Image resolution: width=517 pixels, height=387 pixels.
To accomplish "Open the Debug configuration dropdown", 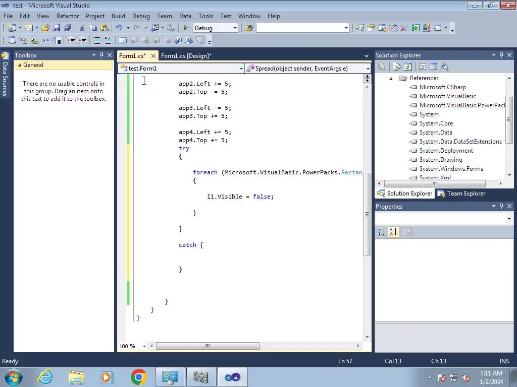I will point(235,28).
